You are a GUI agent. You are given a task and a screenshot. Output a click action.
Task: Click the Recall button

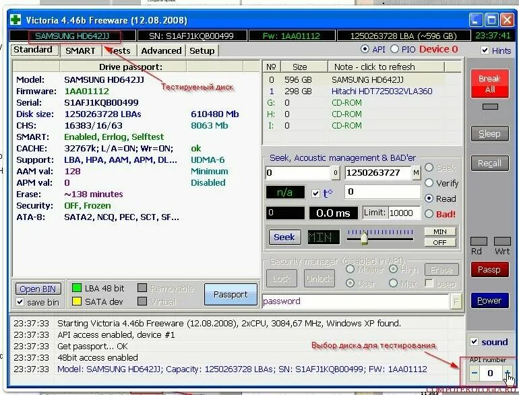click(x=489, y=164)
